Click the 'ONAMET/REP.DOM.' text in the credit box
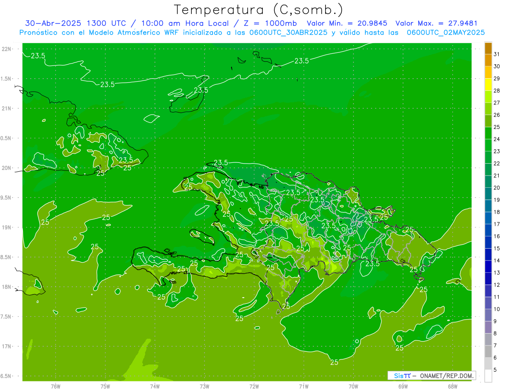The image size is (508, 392). click(447, 376)
